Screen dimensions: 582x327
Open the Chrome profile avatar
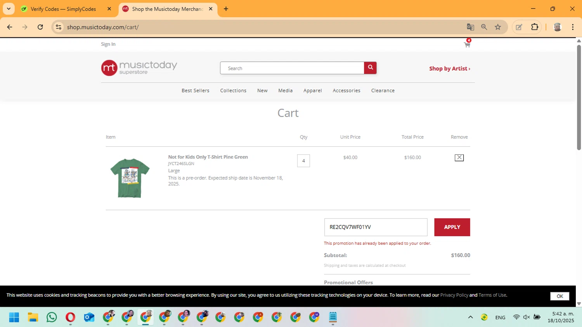(558, 27)
